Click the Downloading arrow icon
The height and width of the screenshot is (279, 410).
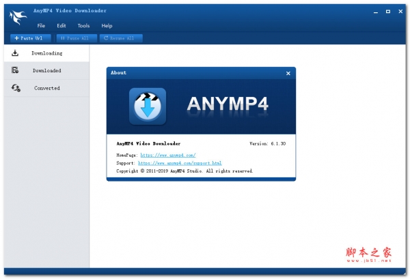click(15, 53)
